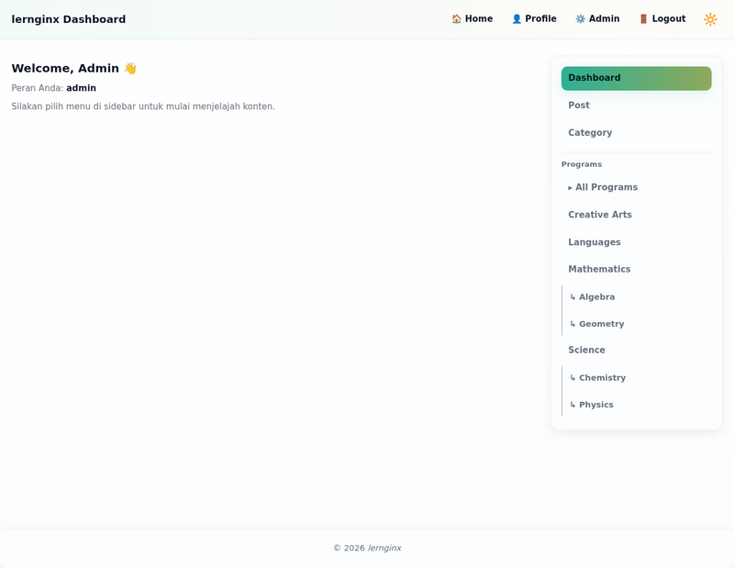Open the Creative Arts program
Image resolution: width=734 pixels, height=568 pixels.
636,215
